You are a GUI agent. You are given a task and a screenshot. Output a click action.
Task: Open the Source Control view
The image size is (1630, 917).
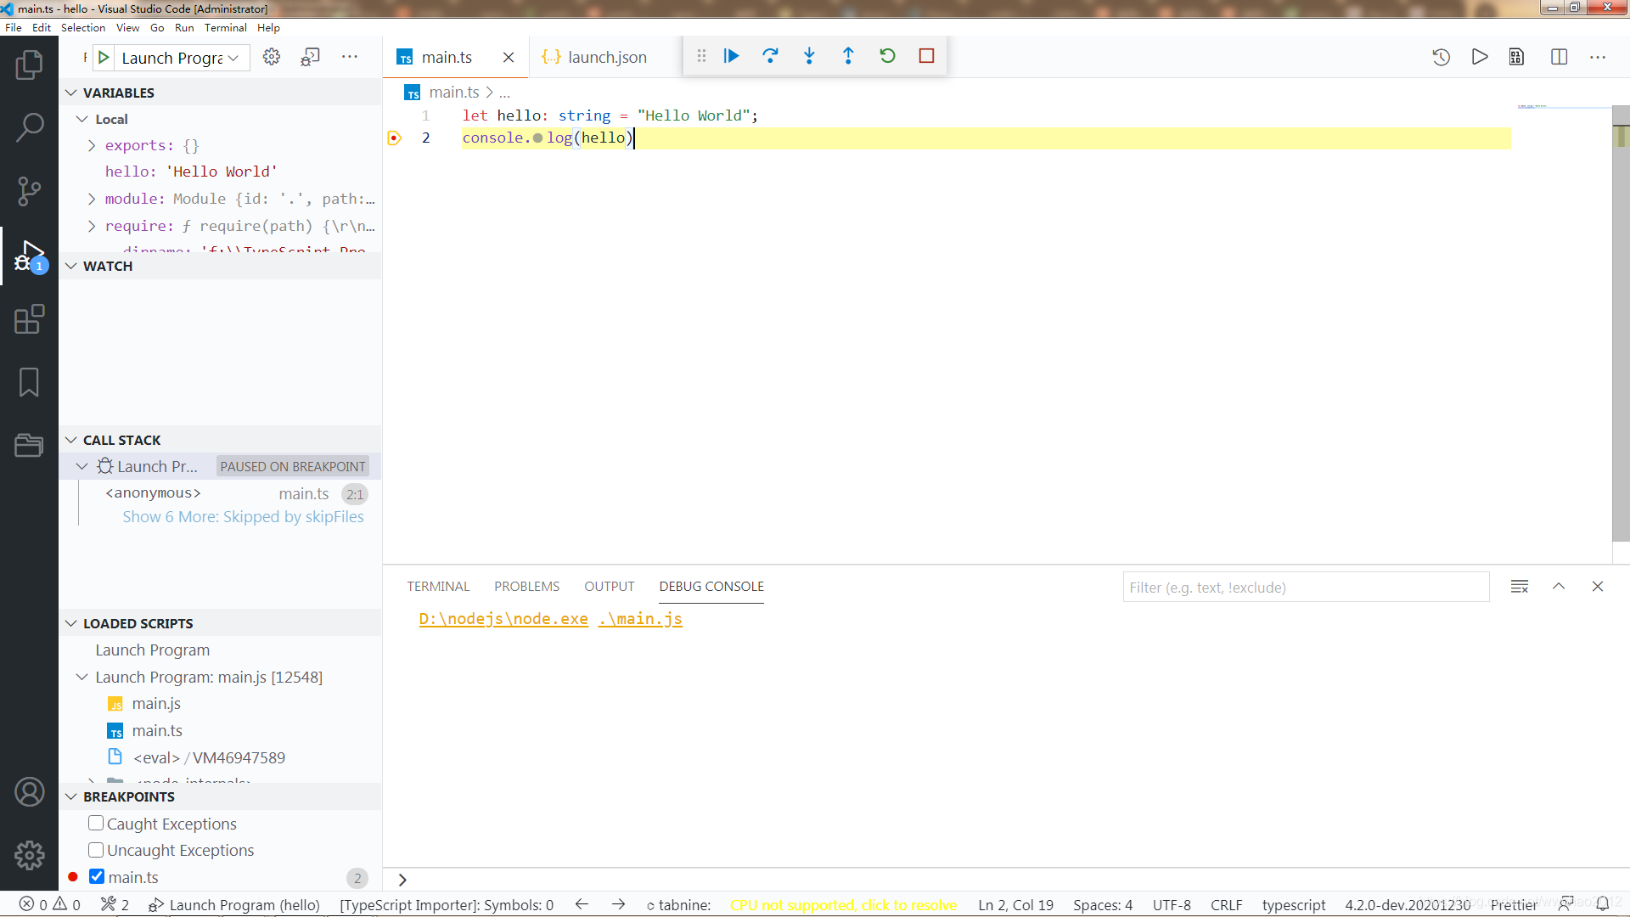pyautogui.click(x=30, y=191)
